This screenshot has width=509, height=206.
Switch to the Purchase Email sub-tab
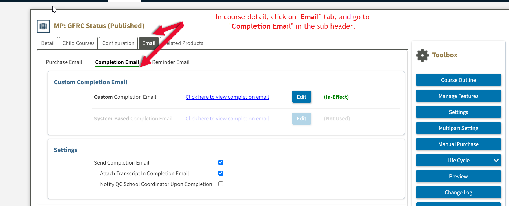pyautogui.click(x=64, y=62)
